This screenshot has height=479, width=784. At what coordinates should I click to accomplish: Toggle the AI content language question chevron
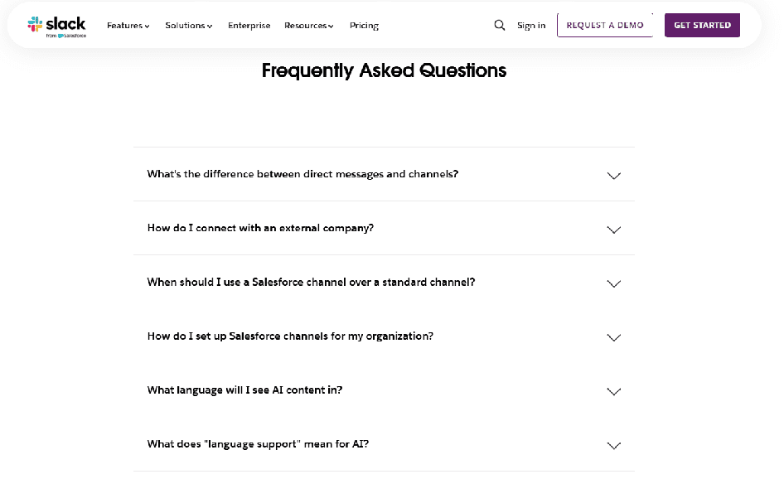tap(613, 391)
